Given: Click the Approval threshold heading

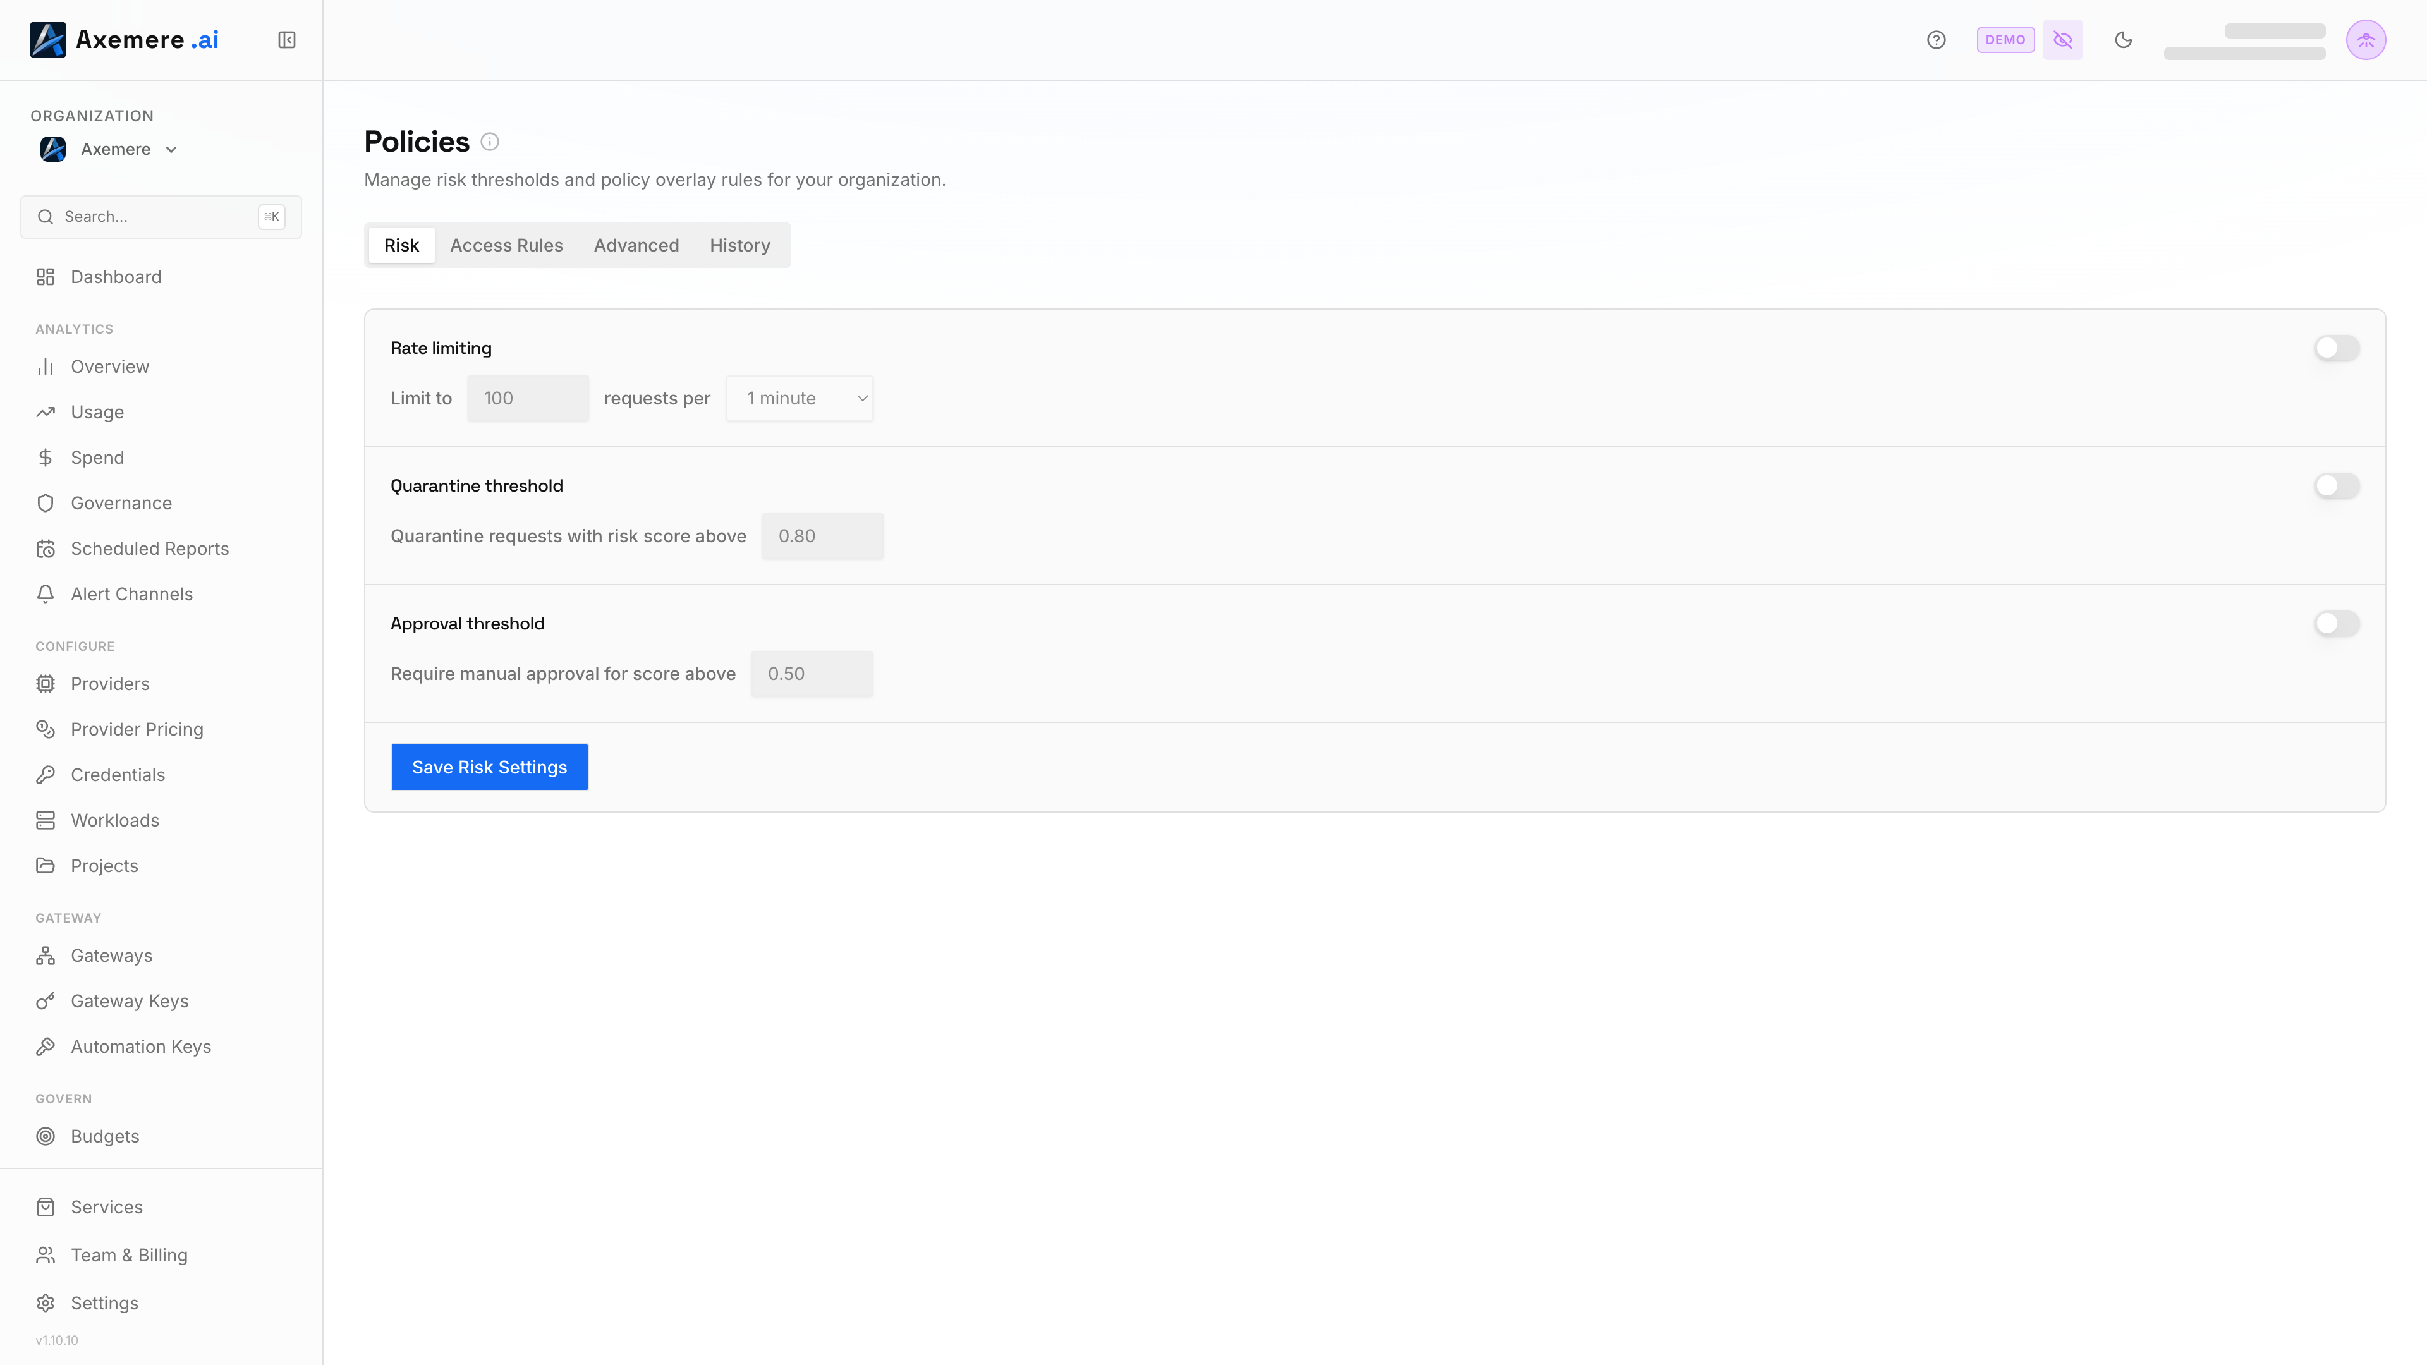Looking at the screenshot, I should [x=467, y=624].
